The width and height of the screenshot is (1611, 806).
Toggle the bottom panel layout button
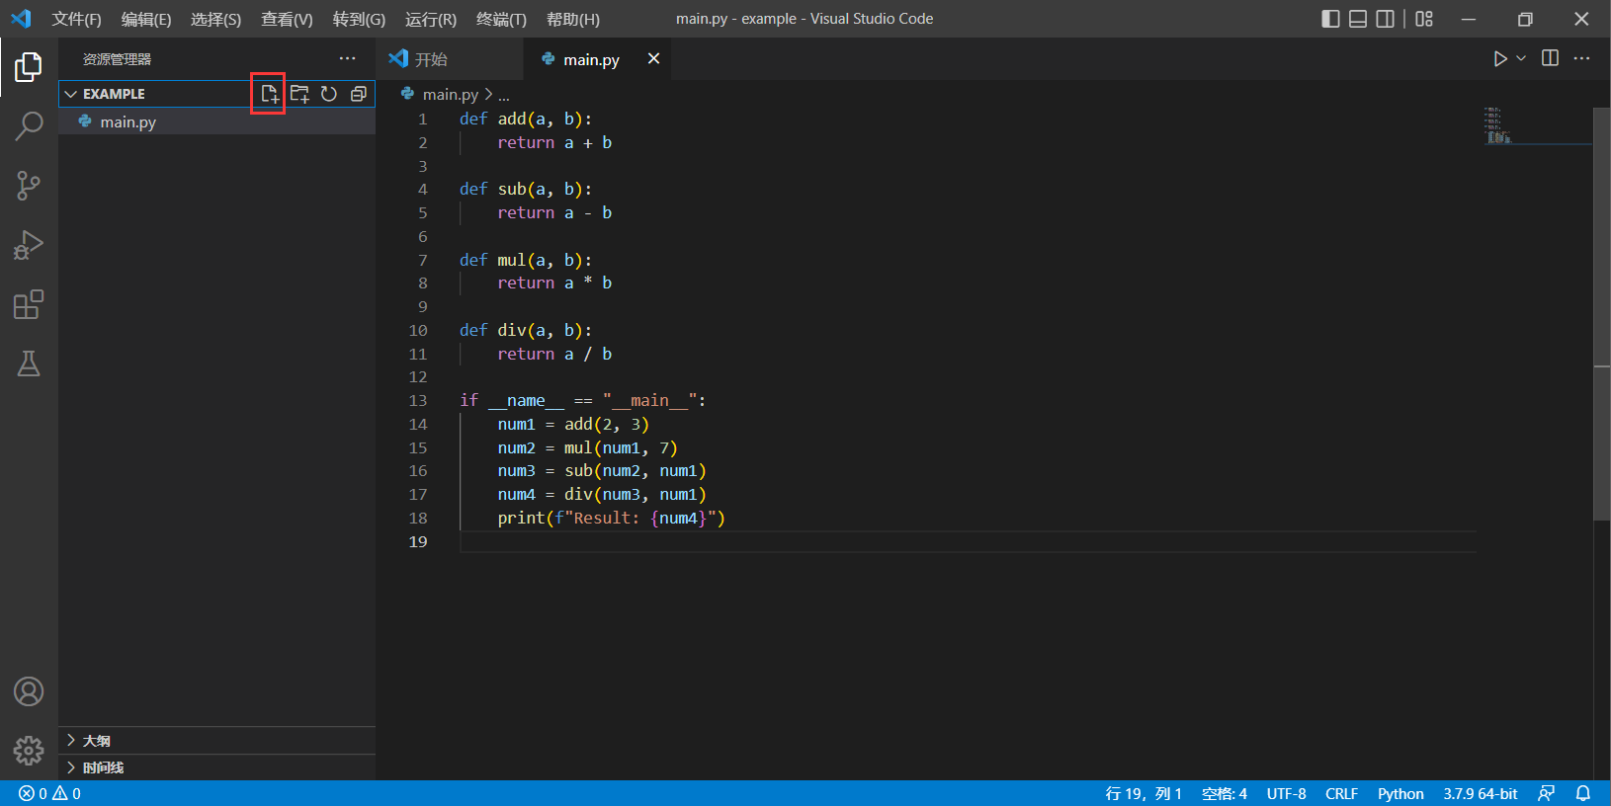pyautogui.click(x=1358, y=19)
